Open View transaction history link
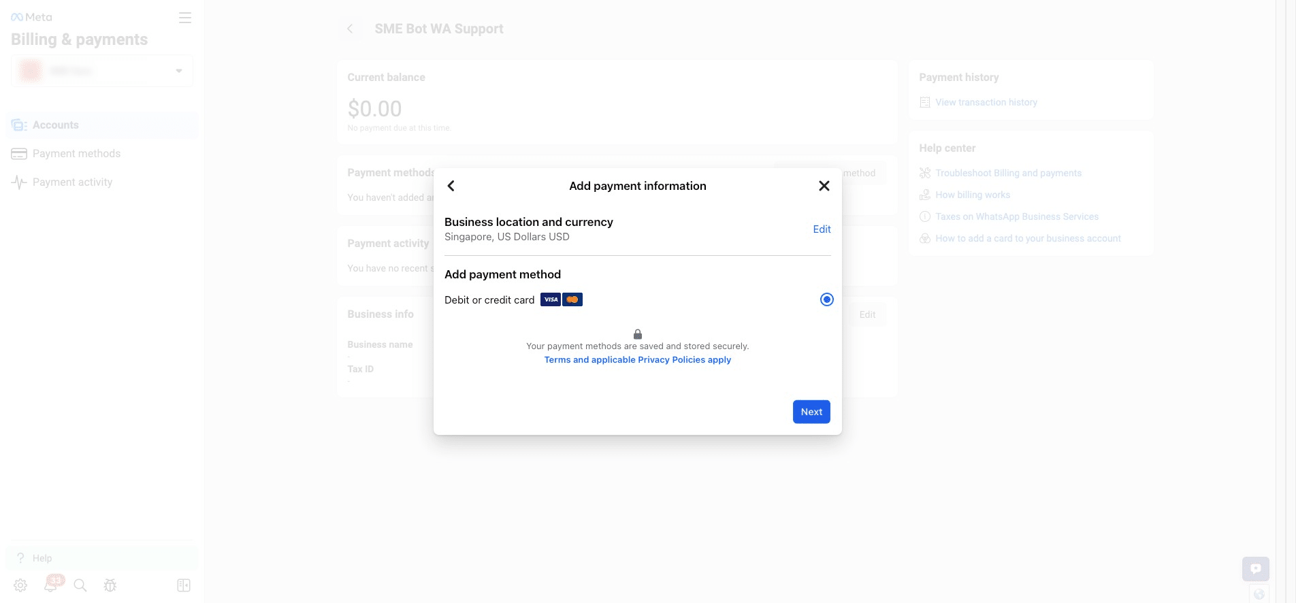Screen dimensions: 1296x603 pyautogui.click(x=986, y=102)
